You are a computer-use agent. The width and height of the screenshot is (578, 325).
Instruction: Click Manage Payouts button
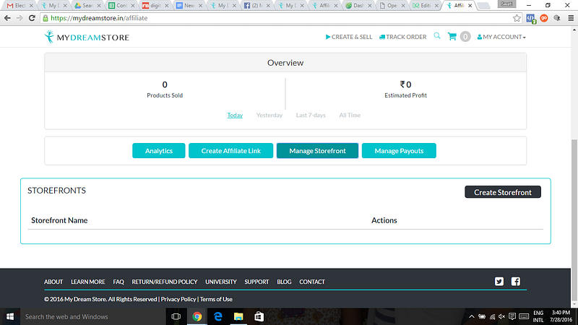pos(399,151)
